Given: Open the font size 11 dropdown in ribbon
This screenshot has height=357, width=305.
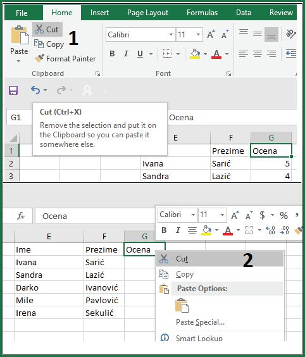Looking at the screenshot, I should click(x=198, y=35).
